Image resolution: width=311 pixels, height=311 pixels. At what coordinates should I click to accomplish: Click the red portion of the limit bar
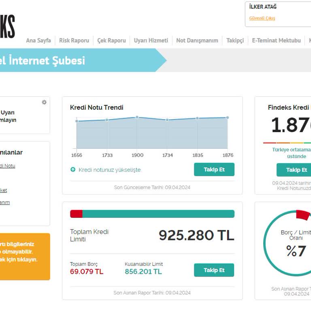click(77, 214)
